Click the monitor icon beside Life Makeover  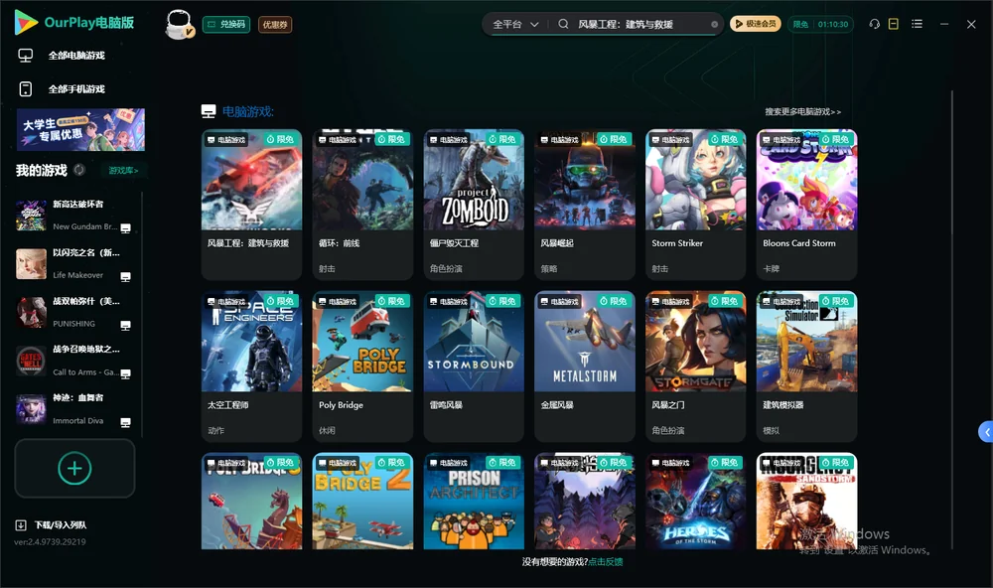(125, 277)
